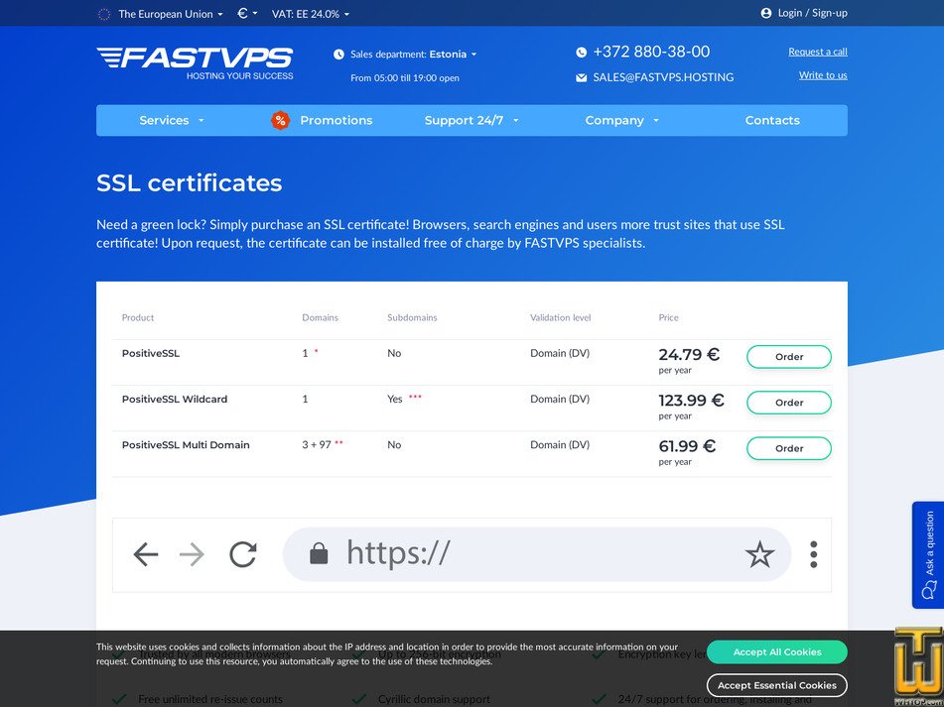This screenshot has height=707, width=944.
Task: Click the bookmark star in address bar illustration
Action: 759,553
